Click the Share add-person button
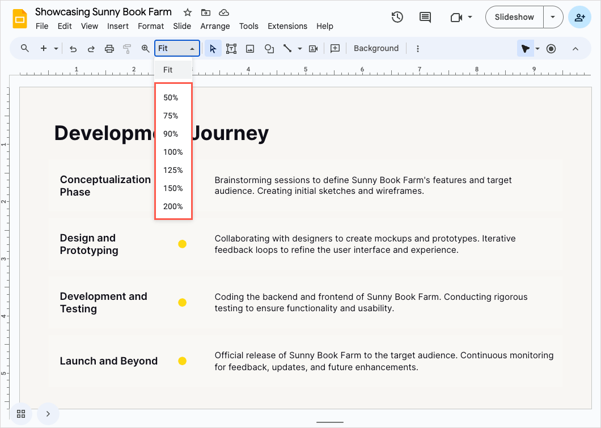 pyautogui.click(x=579, y=17)
